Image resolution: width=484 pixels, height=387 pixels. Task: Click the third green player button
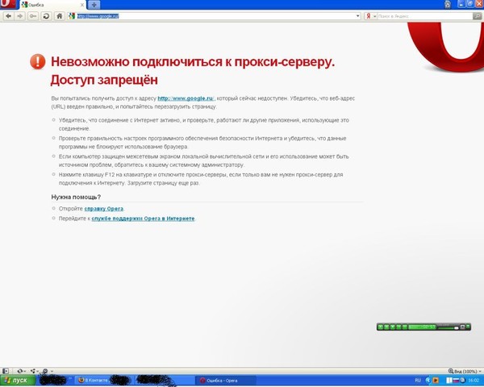pyautogui.click(x=392, y=327)
